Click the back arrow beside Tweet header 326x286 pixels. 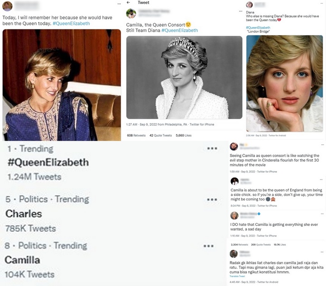[x=128, y=3]
